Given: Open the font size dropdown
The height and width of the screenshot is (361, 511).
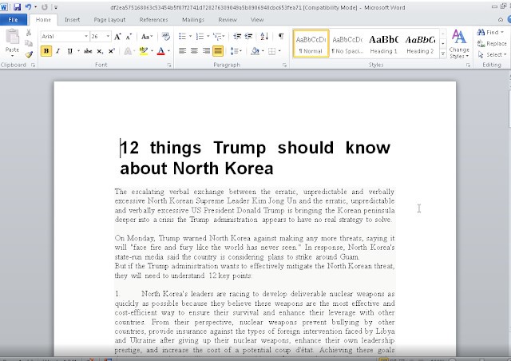Looking at the screenshot, I should 107,37.
